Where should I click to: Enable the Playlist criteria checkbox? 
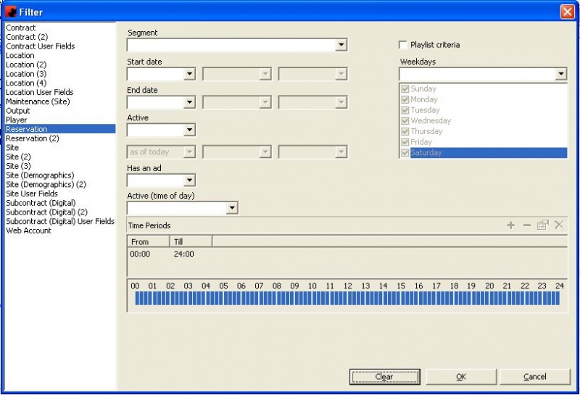click(x=404, y=45)
